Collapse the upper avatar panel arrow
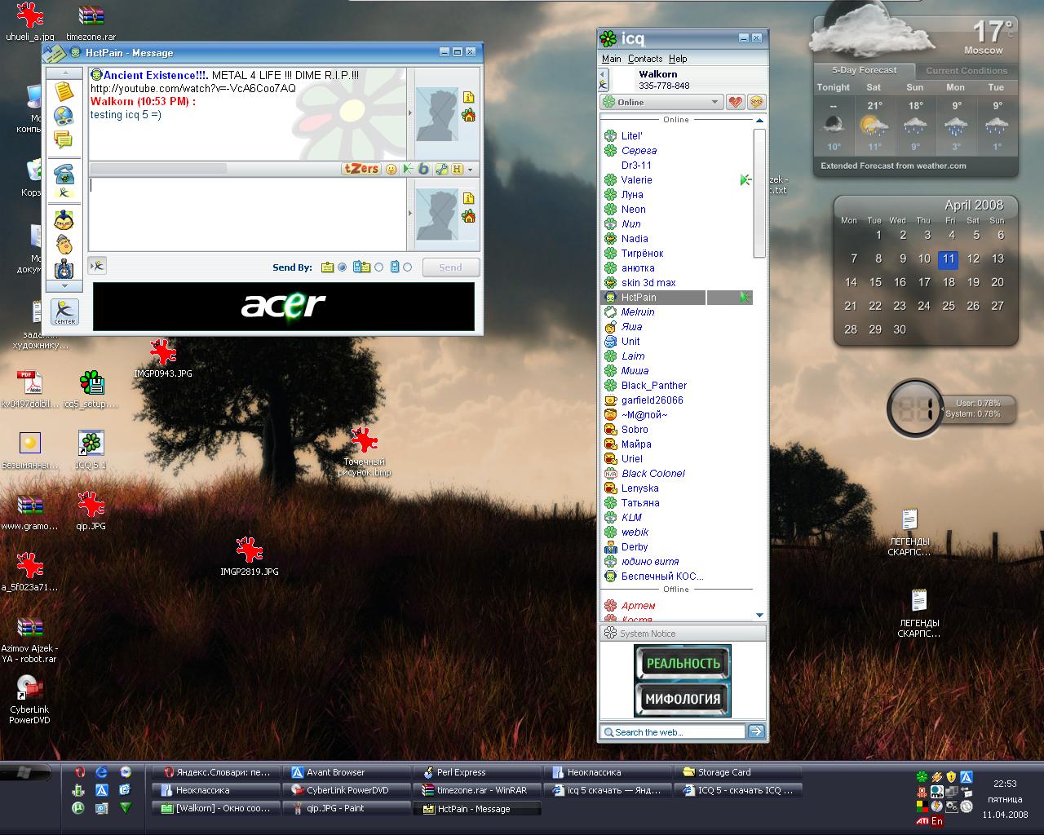 pos(410,113)
